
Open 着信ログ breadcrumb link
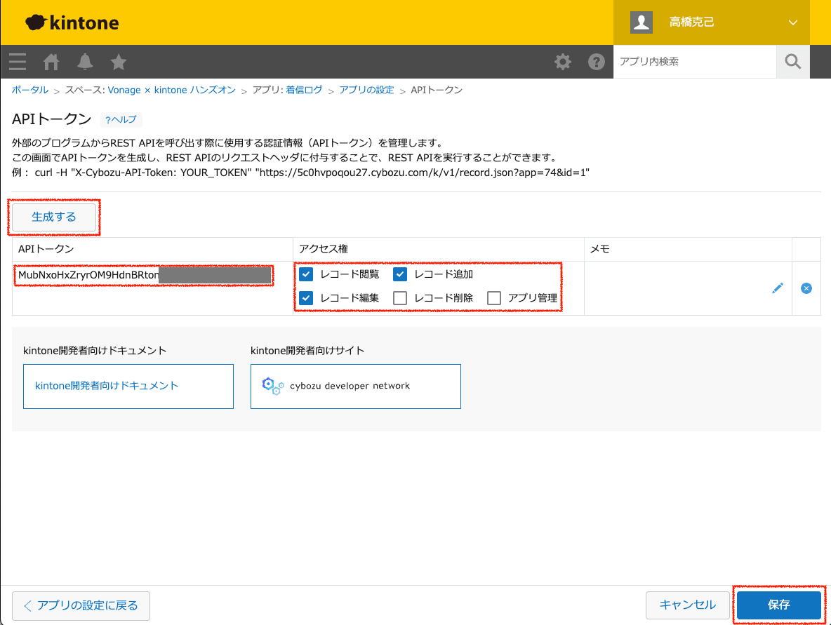pos(304,90)
